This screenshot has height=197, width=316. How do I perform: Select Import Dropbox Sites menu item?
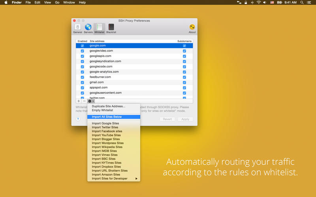(x=106, y=167)
